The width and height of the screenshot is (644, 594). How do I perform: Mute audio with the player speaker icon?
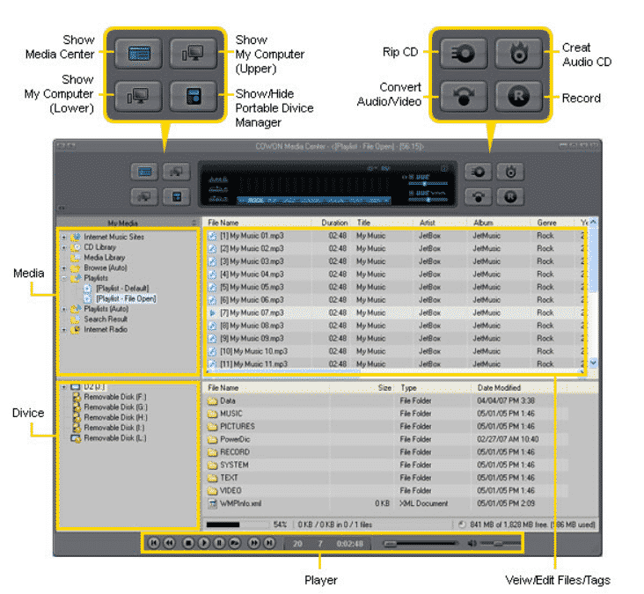tap(472, 544)
